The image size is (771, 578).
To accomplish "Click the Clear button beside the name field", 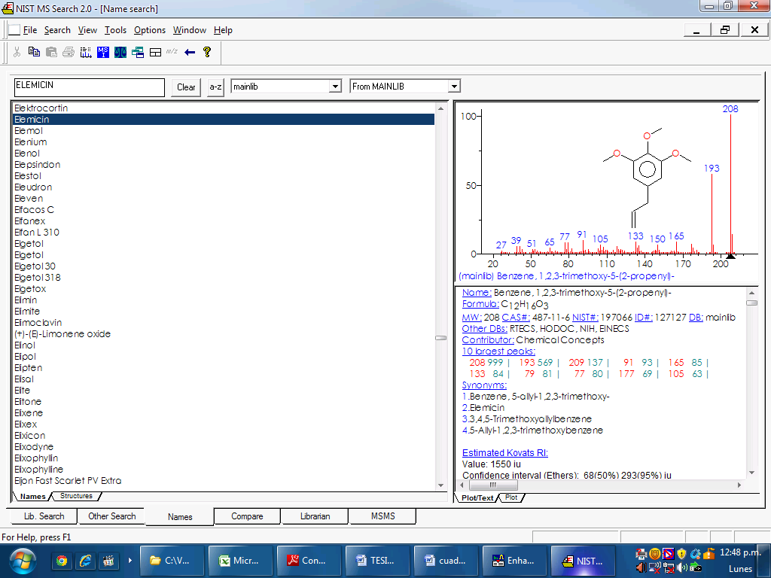I will (x=186, y=87).
